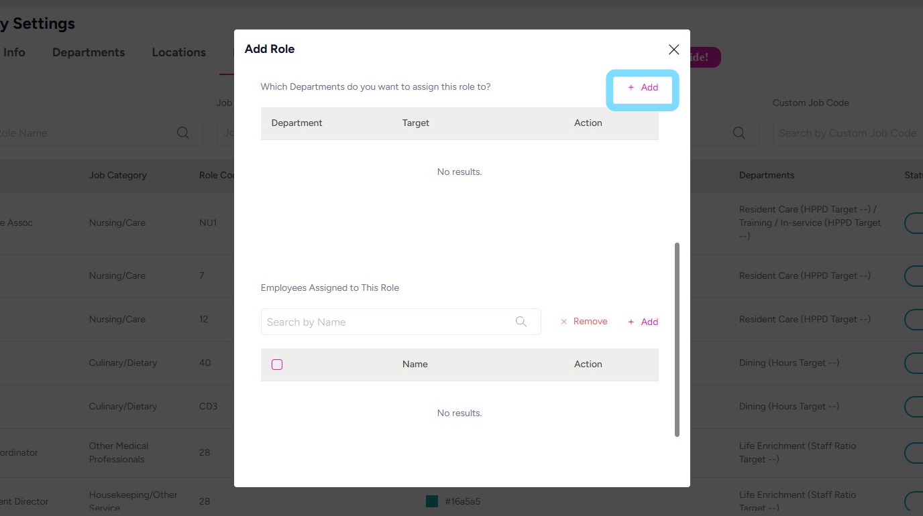
Task: Close the Add Role dialog
Action: click(673, 50)
